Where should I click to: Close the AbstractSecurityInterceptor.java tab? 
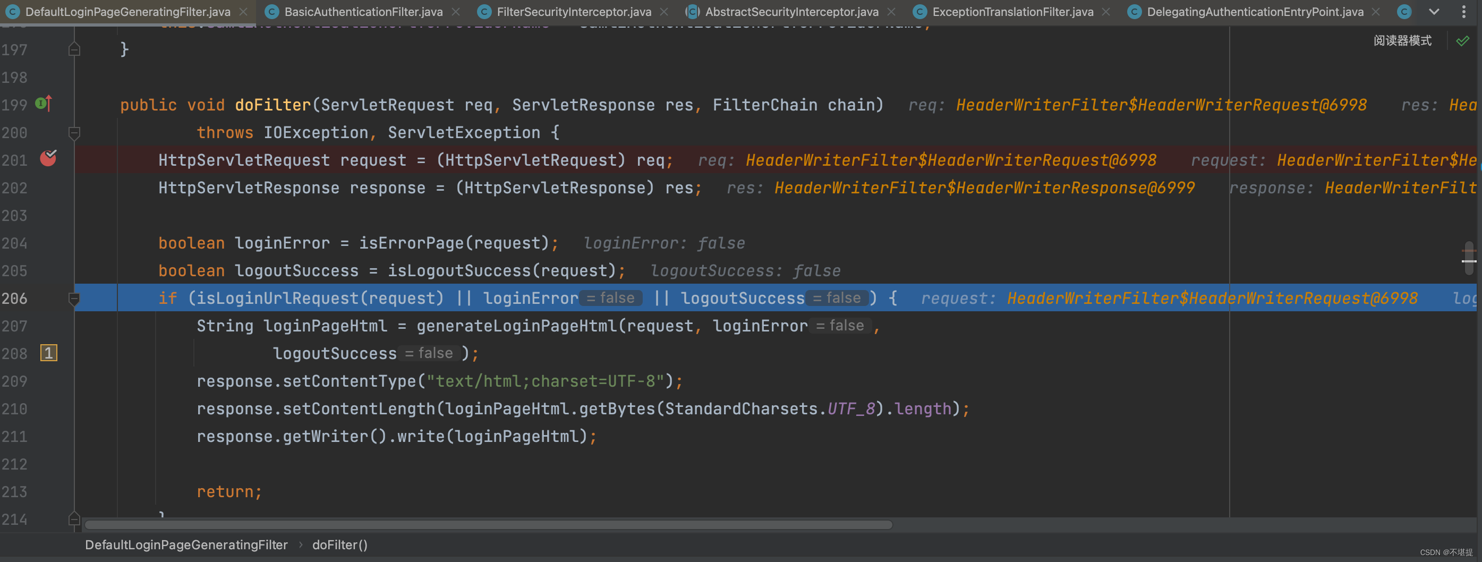point(891,12)
